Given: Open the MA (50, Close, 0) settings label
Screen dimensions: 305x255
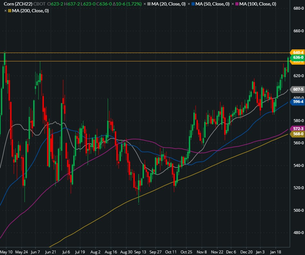Looking at the screenshot, I should coord(213,4).
